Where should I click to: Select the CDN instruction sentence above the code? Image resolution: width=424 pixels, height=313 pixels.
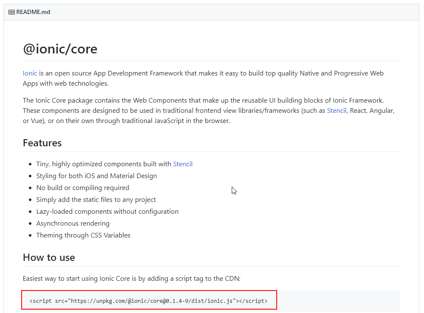click(x=130, y=278)
